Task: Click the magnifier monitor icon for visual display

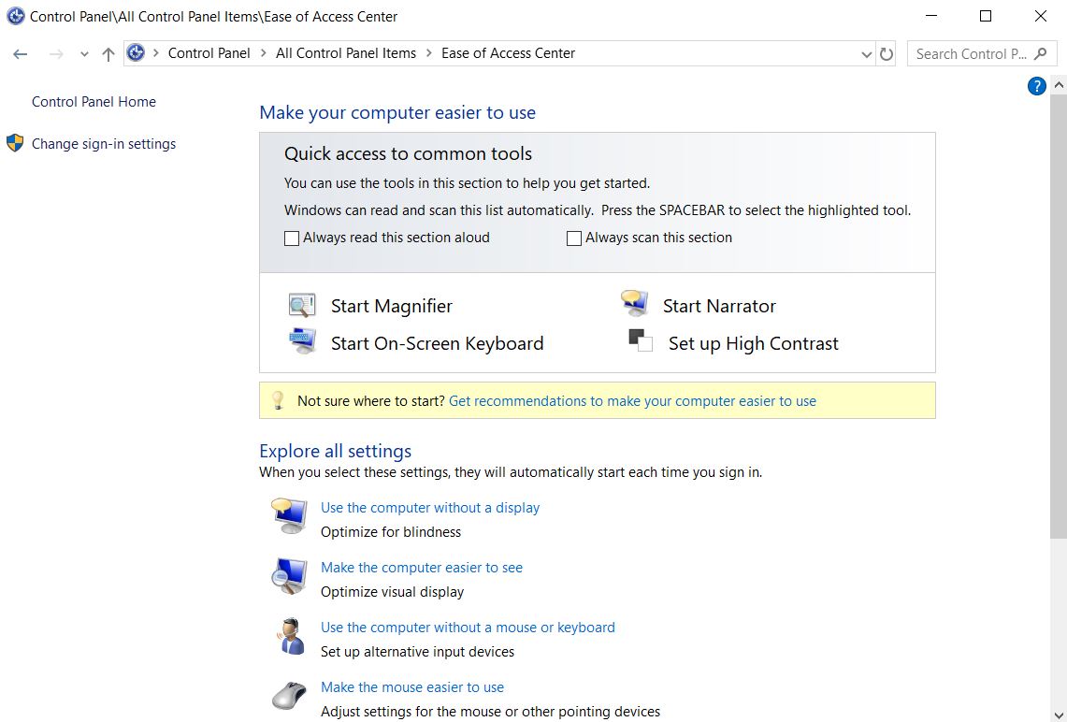Action: [x=290, y=576]
